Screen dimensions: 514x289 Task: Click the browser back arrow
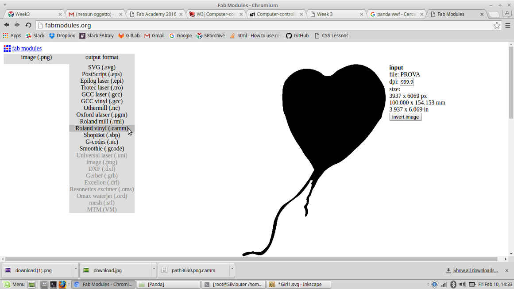7,25
